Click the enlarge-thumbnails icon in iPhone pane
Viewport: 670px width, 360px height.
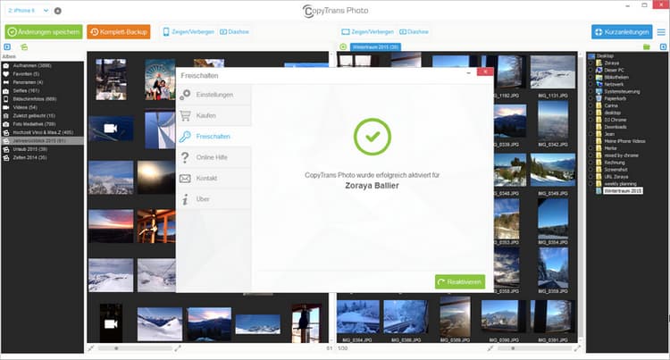pyautogui.click(x=178, y=348)
